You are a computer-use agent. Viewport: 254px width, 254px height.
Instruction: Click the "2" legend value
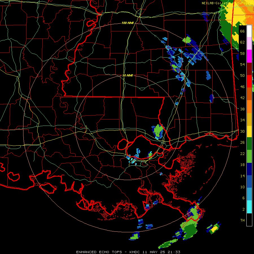(x=244, y=209)
